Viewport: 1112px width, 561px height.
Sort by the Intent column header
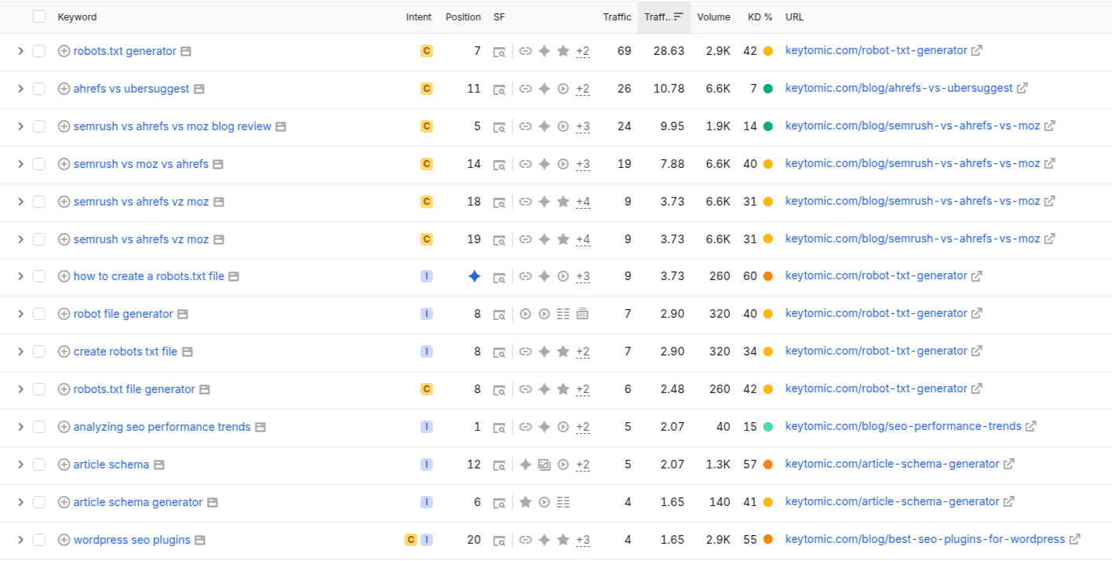[x=418, y=16]
